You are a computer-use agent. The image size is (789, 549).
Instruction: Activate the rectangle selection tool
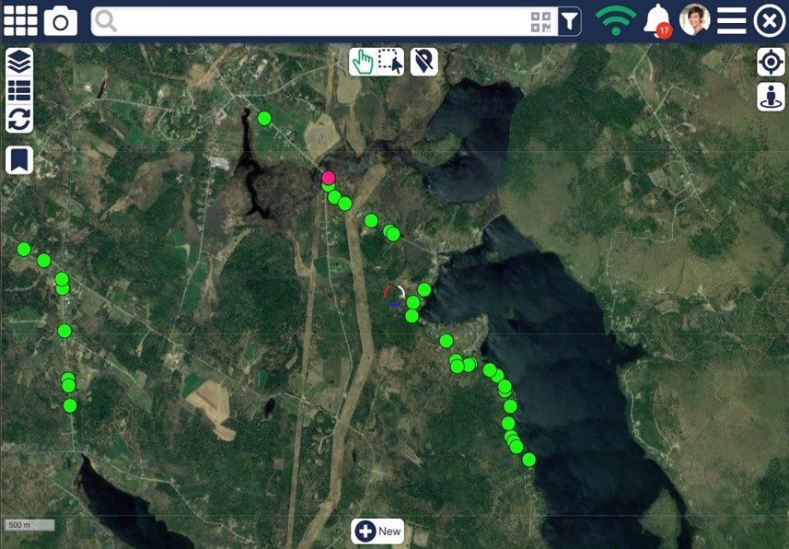(390, 62)
